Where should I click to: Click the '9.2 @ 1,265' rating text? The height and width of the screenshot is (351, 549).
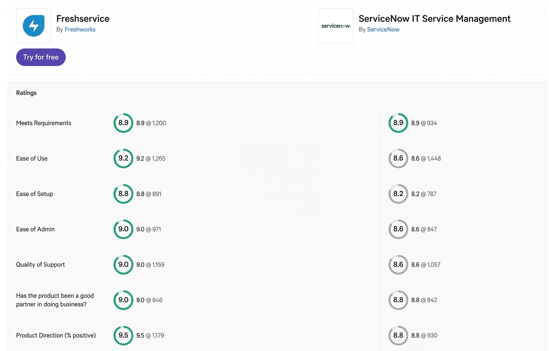point(151,158)
